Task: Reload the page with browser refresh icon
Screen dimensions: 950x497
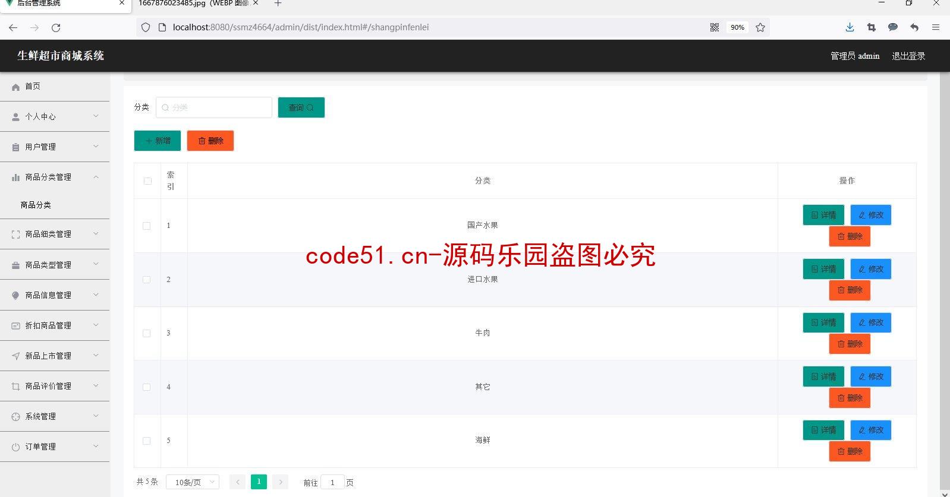Action: click(56, 27)
